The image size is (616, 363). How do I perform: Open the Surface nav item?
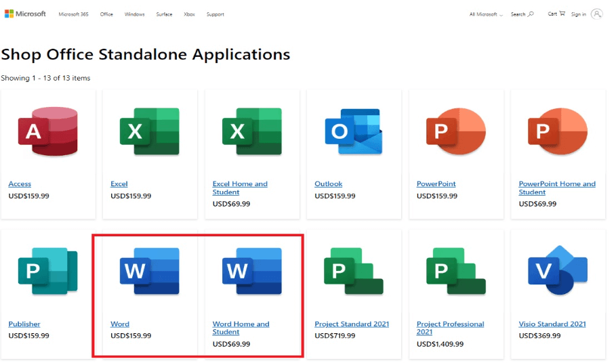(164, 14)
